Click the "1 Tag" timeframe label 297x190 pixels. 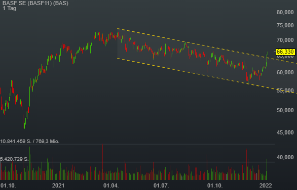pos(10,9)
